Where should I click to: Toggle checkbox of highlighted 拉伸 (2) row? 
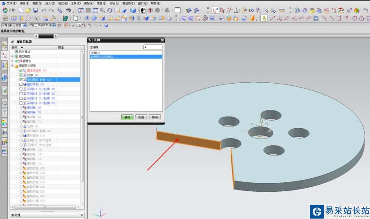21,80
